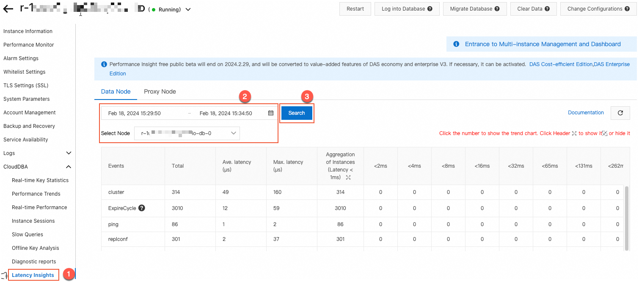Open Slow Queries under CloudDBA
The width and height of the screenshot is (639, 282).
coord(28,235)
